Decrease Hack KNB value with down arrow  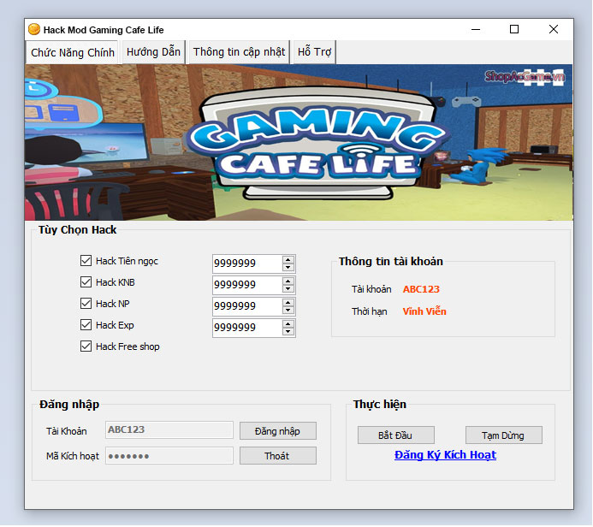click(x=288, y=289)
